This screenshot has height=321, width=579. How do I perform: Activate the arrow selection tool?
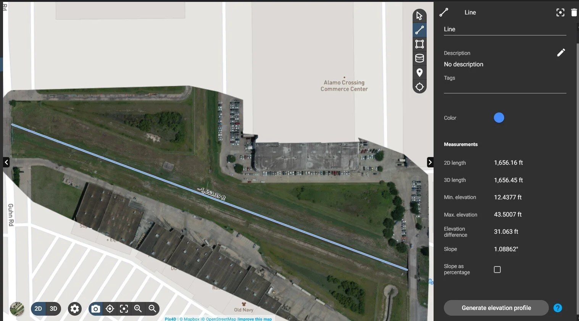coord(419,16)
